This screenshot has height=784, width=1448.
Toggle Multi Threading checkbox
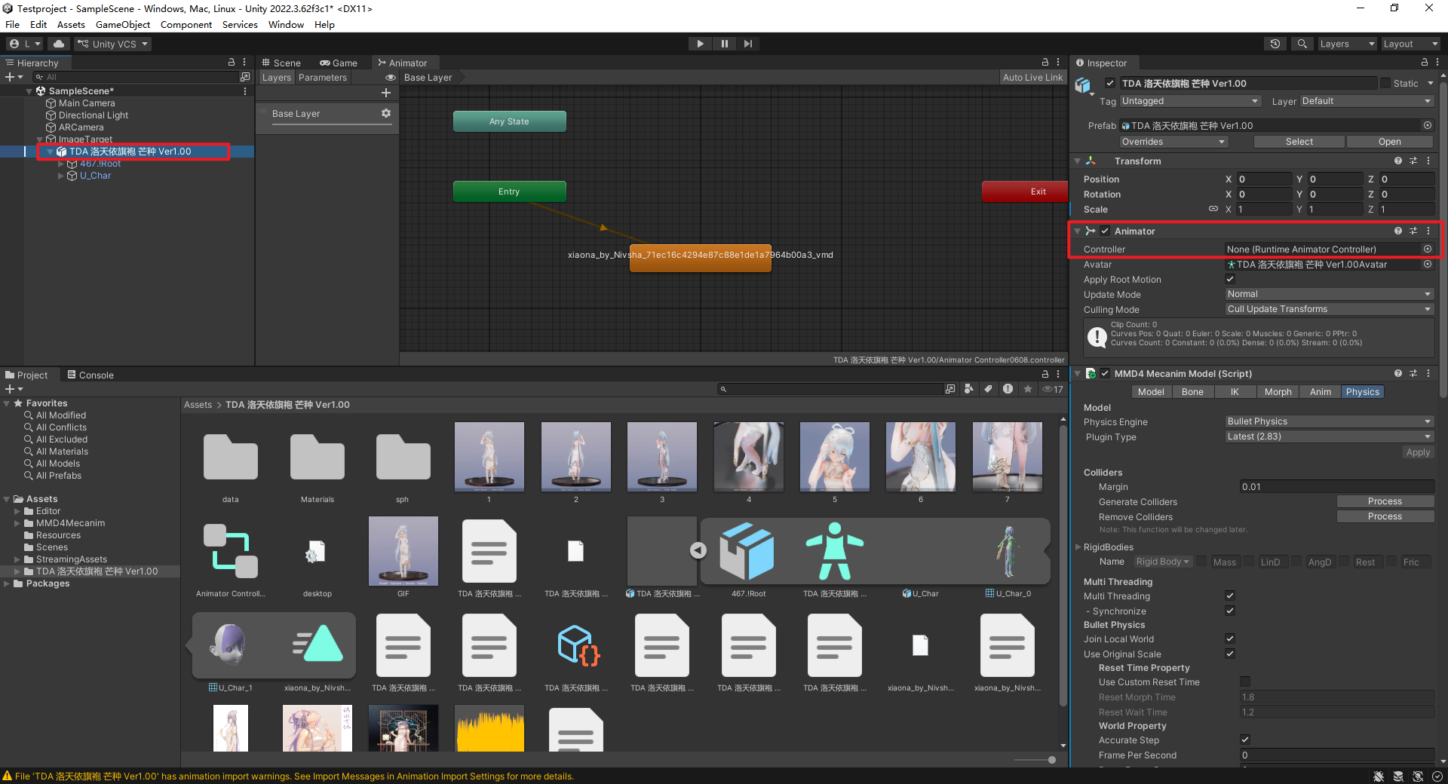coord(1230,596)
